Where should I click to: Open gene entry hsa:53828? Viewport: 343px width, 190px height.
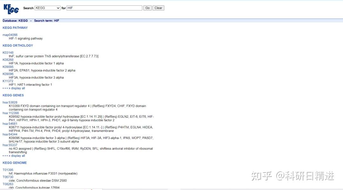click(10, 102)
